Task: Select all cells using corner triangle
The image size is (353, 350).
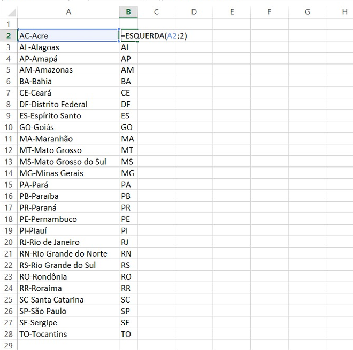Action: click(x=12, y=12)
